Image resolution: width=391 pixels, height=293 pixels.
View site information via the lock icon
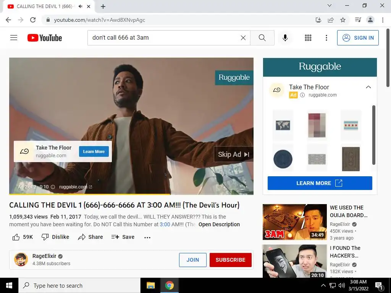pos(48,20)
